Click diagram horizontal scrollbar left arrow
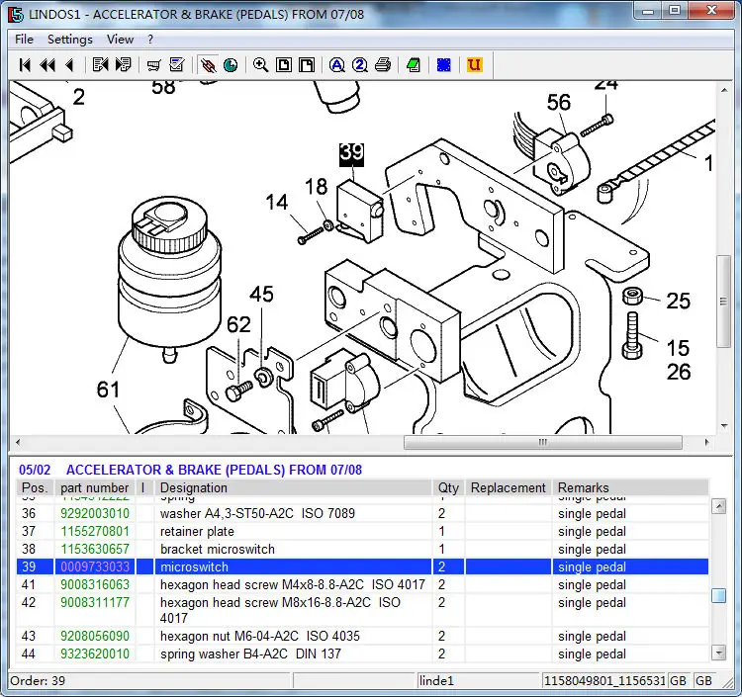 [x=18, y=443]
